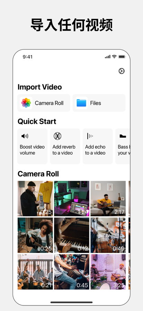This screenshot has height=311, width=143.
Task: Open the piano hands video 0:12
Action: click(x=72, y=235)
